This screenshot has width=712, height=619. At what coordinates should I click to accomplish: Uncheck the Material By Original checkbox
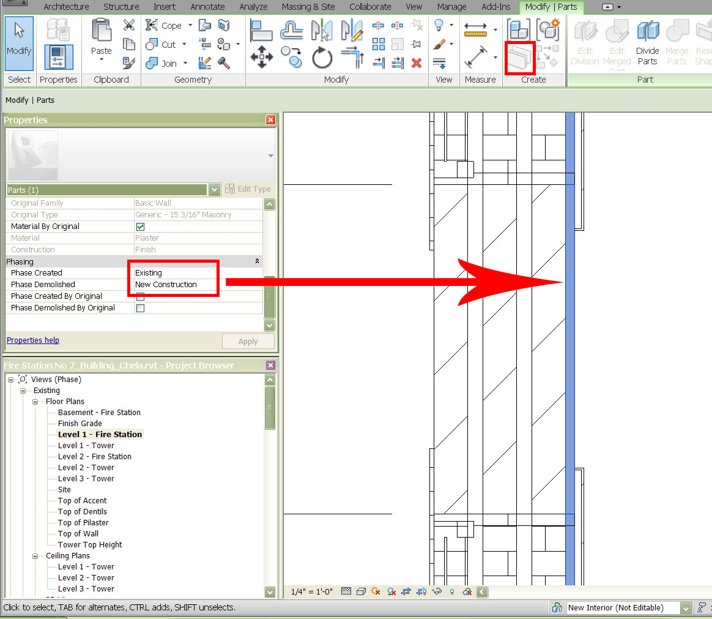click(140, 227)
